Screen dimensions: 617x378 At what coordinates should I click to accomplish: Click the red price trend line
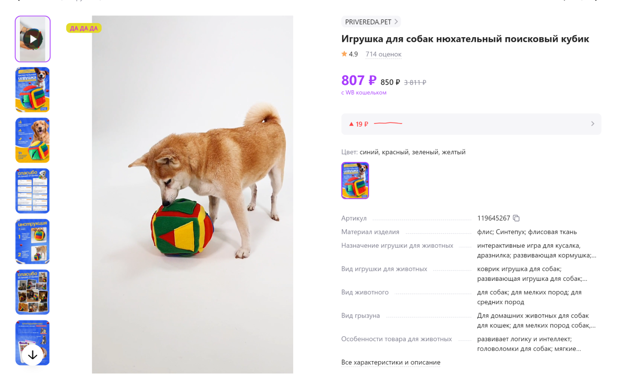[388, 123]
